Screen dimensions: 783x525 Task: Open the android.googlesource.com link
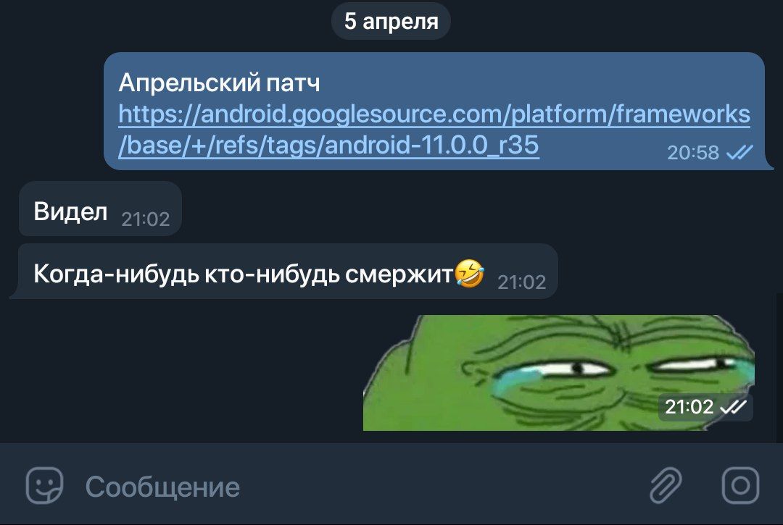click(x=434, y=114)
